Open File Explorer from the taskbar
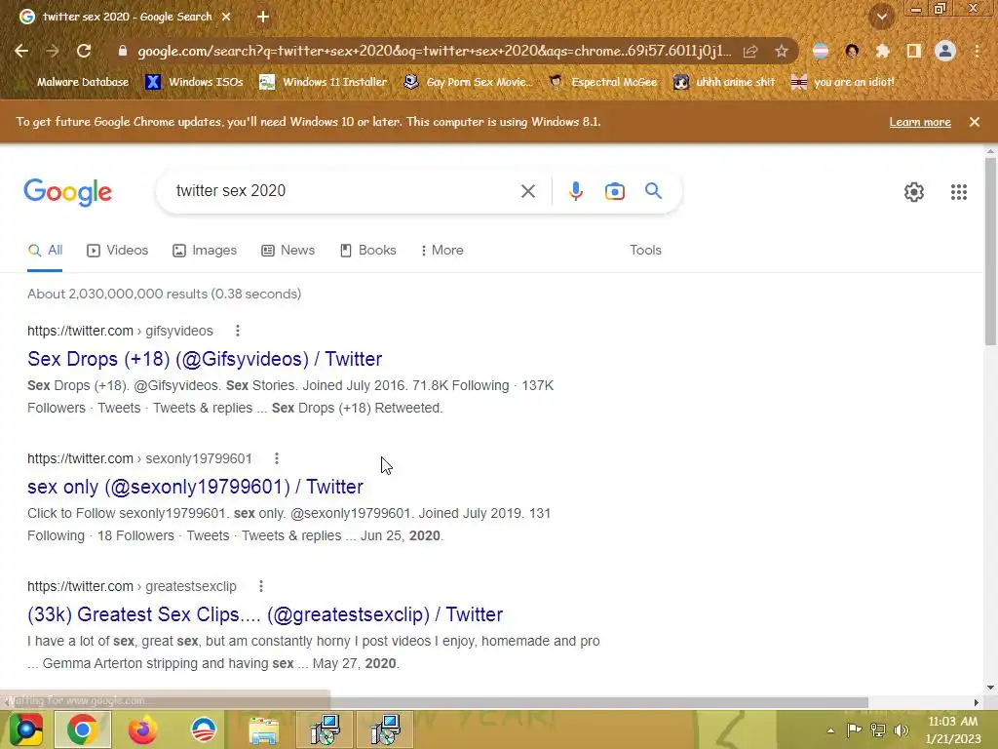Screen dimensions: 998x749 point(263,729)
